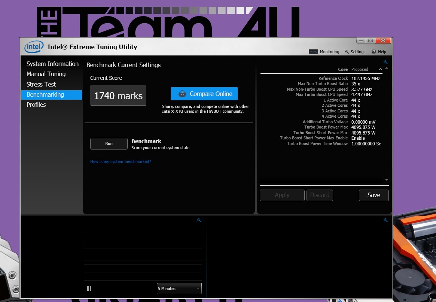436x302 pixels.
Task: Save the current profile settings
Action: (374, 195)
